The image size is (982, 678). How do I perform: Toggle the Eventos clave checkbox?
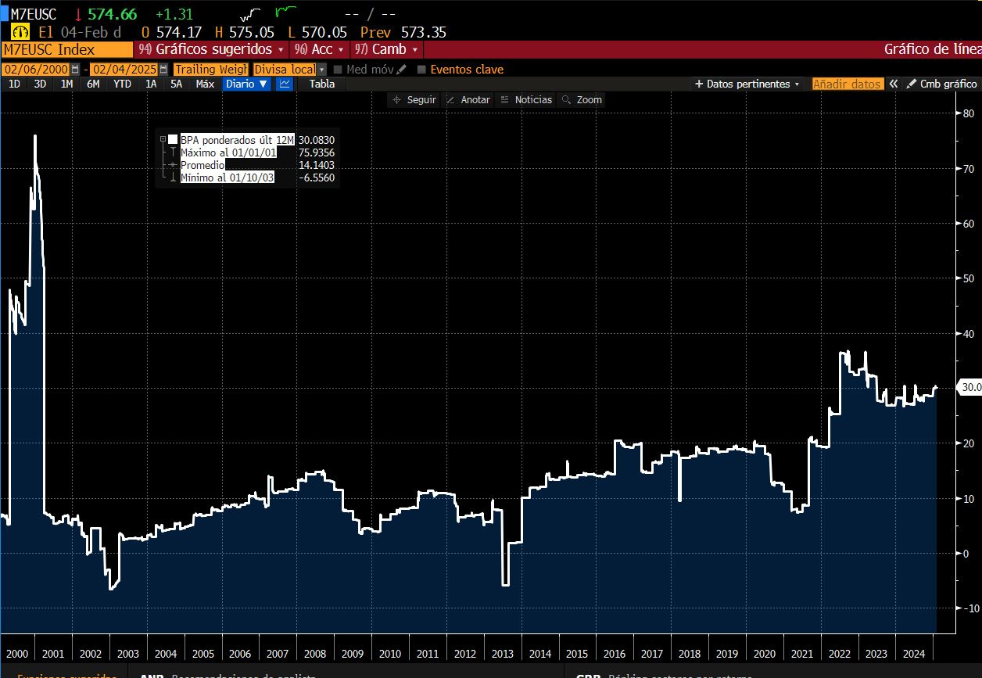point(421,69)
